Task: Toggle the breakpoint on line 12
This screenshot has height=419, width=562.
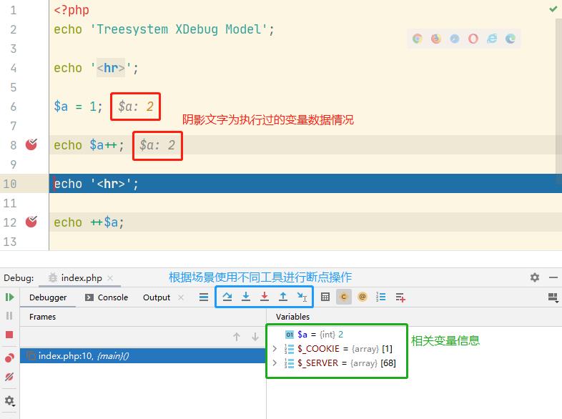Action: tap(31, 222)
